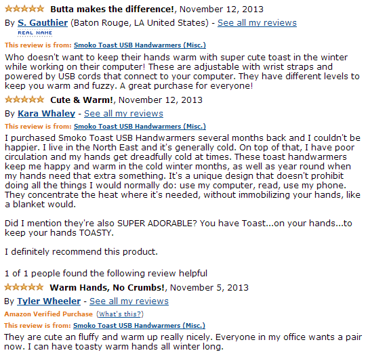Open the Smoko Toast product link in S. Gauthier's review
Viewport: 370px width, 359px height.
(x=140, y=45)
